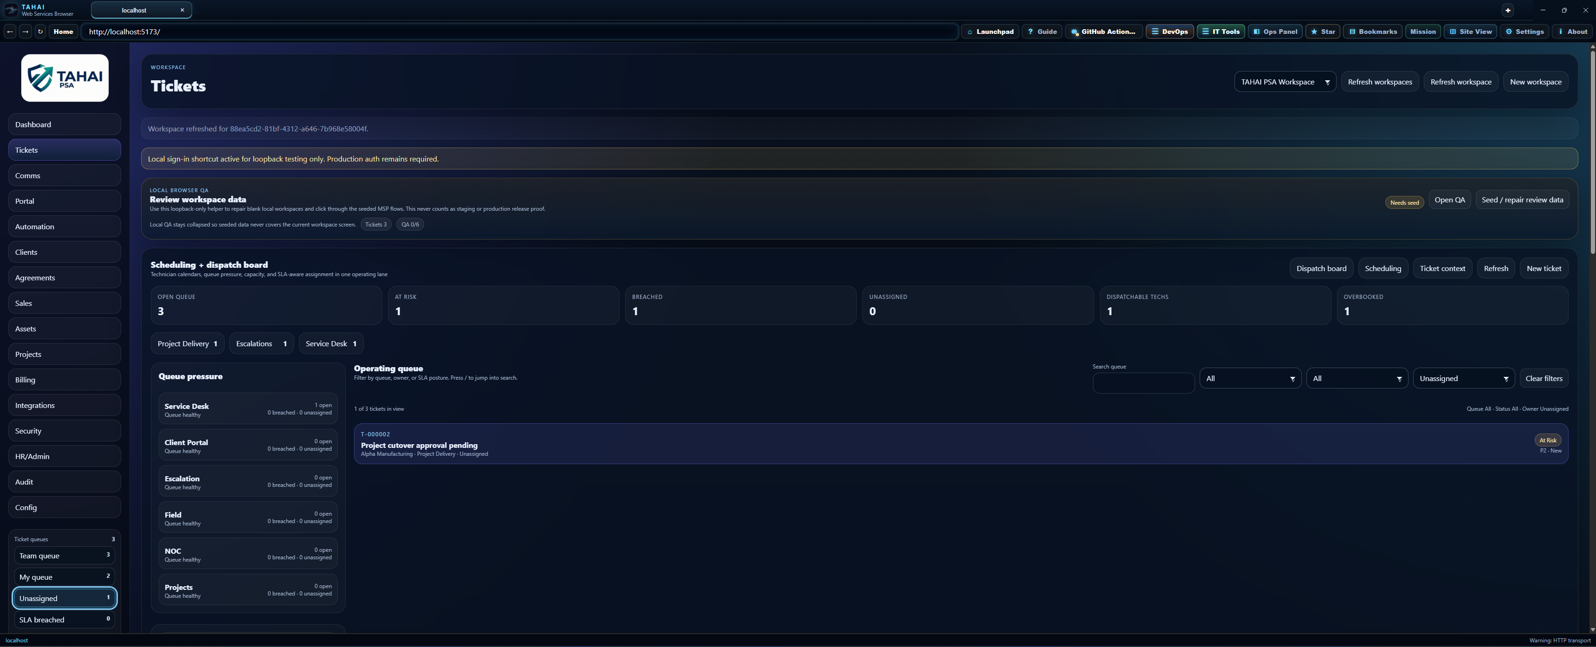Open Bookmarks in toolbar
Viewport: 1596px width, 647px height.
coord(1372,32)
